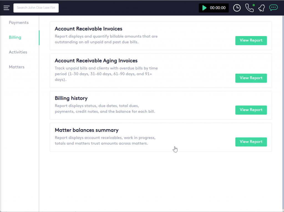Open the hamburger navigation menu
The width and height of the screenshot is (284, 212).
6,8
